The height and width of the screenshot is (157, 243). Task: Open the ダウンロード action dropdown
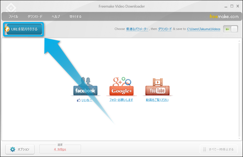(x=165, y=29)
